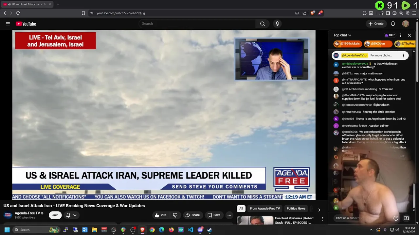419x235 pixels.
Task: Share the video
Action: point(192,215)
